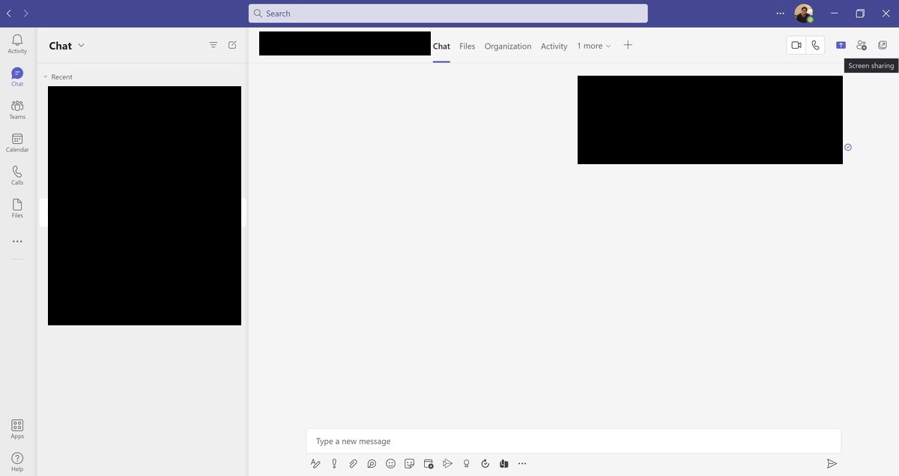The height and width of the screenshot is (476, 899).
Task: Switch to the Chat tab
Action: pyautogui.click(x=441, y=46)
